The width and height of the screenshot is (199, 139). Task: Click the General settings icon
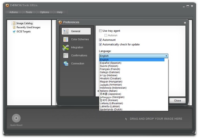click(66, 31)
